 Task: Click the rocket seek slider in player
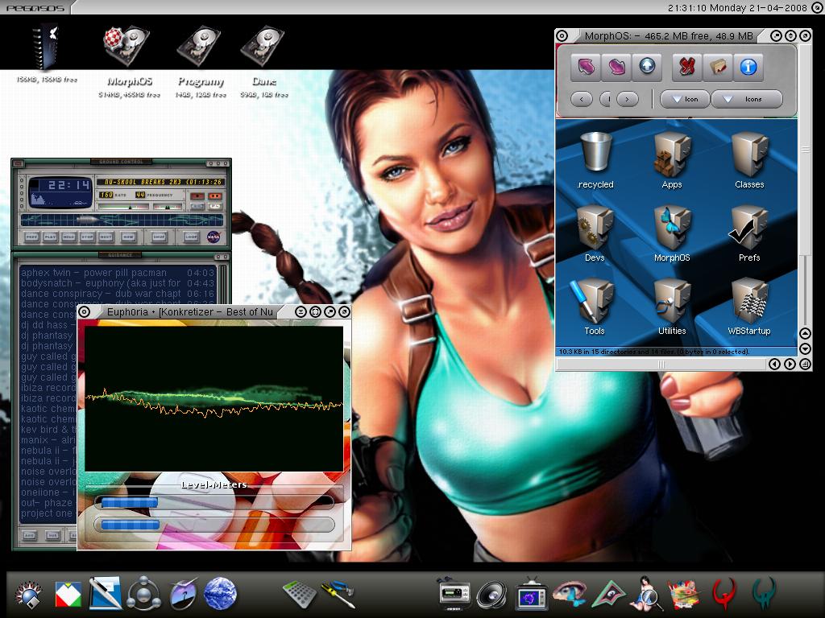122,220
